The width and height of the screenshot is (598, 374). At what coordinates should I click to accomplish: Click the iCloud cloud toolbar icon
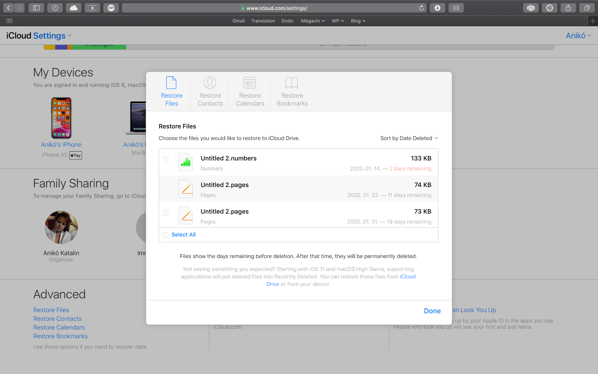(x=74, y=8)
